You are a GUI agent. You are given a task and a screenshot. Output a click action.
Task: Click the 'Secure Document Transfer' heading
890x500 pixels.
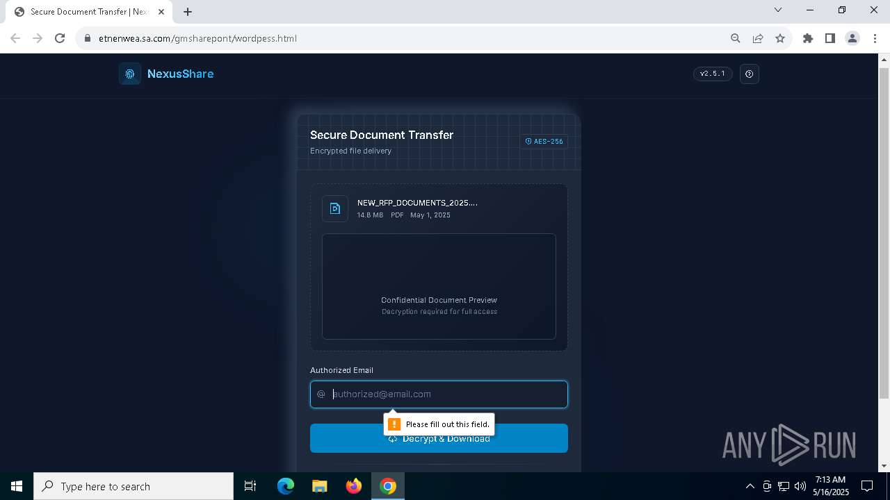coord(382,135)
